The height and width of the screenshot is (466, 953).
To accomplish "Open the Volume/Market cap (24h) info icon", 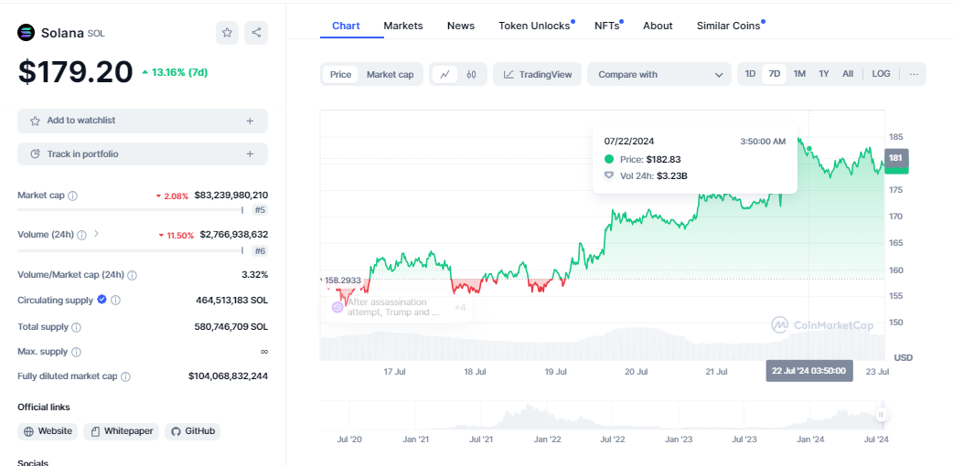I will coord(132,275).
